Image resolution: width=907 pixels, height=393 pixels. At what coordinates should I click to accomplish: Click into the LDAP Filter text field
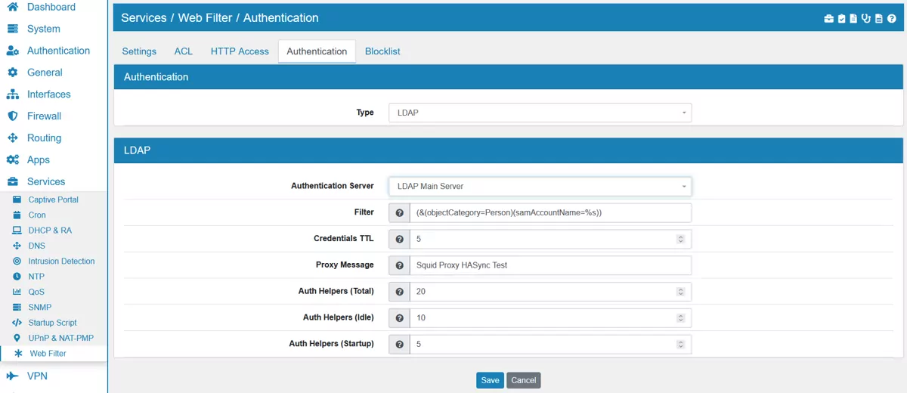(550, 212)
